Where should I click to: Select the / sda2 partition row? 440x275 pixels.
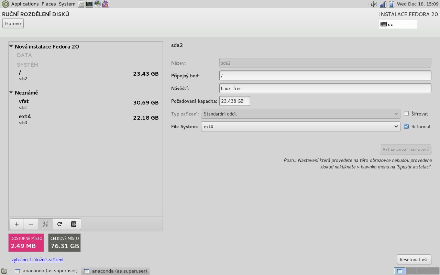86,75
